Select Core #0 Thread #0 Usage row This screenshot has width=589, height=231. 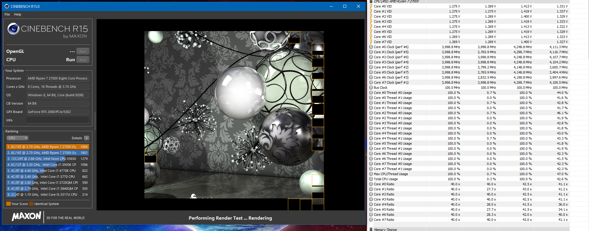point(469,93)
